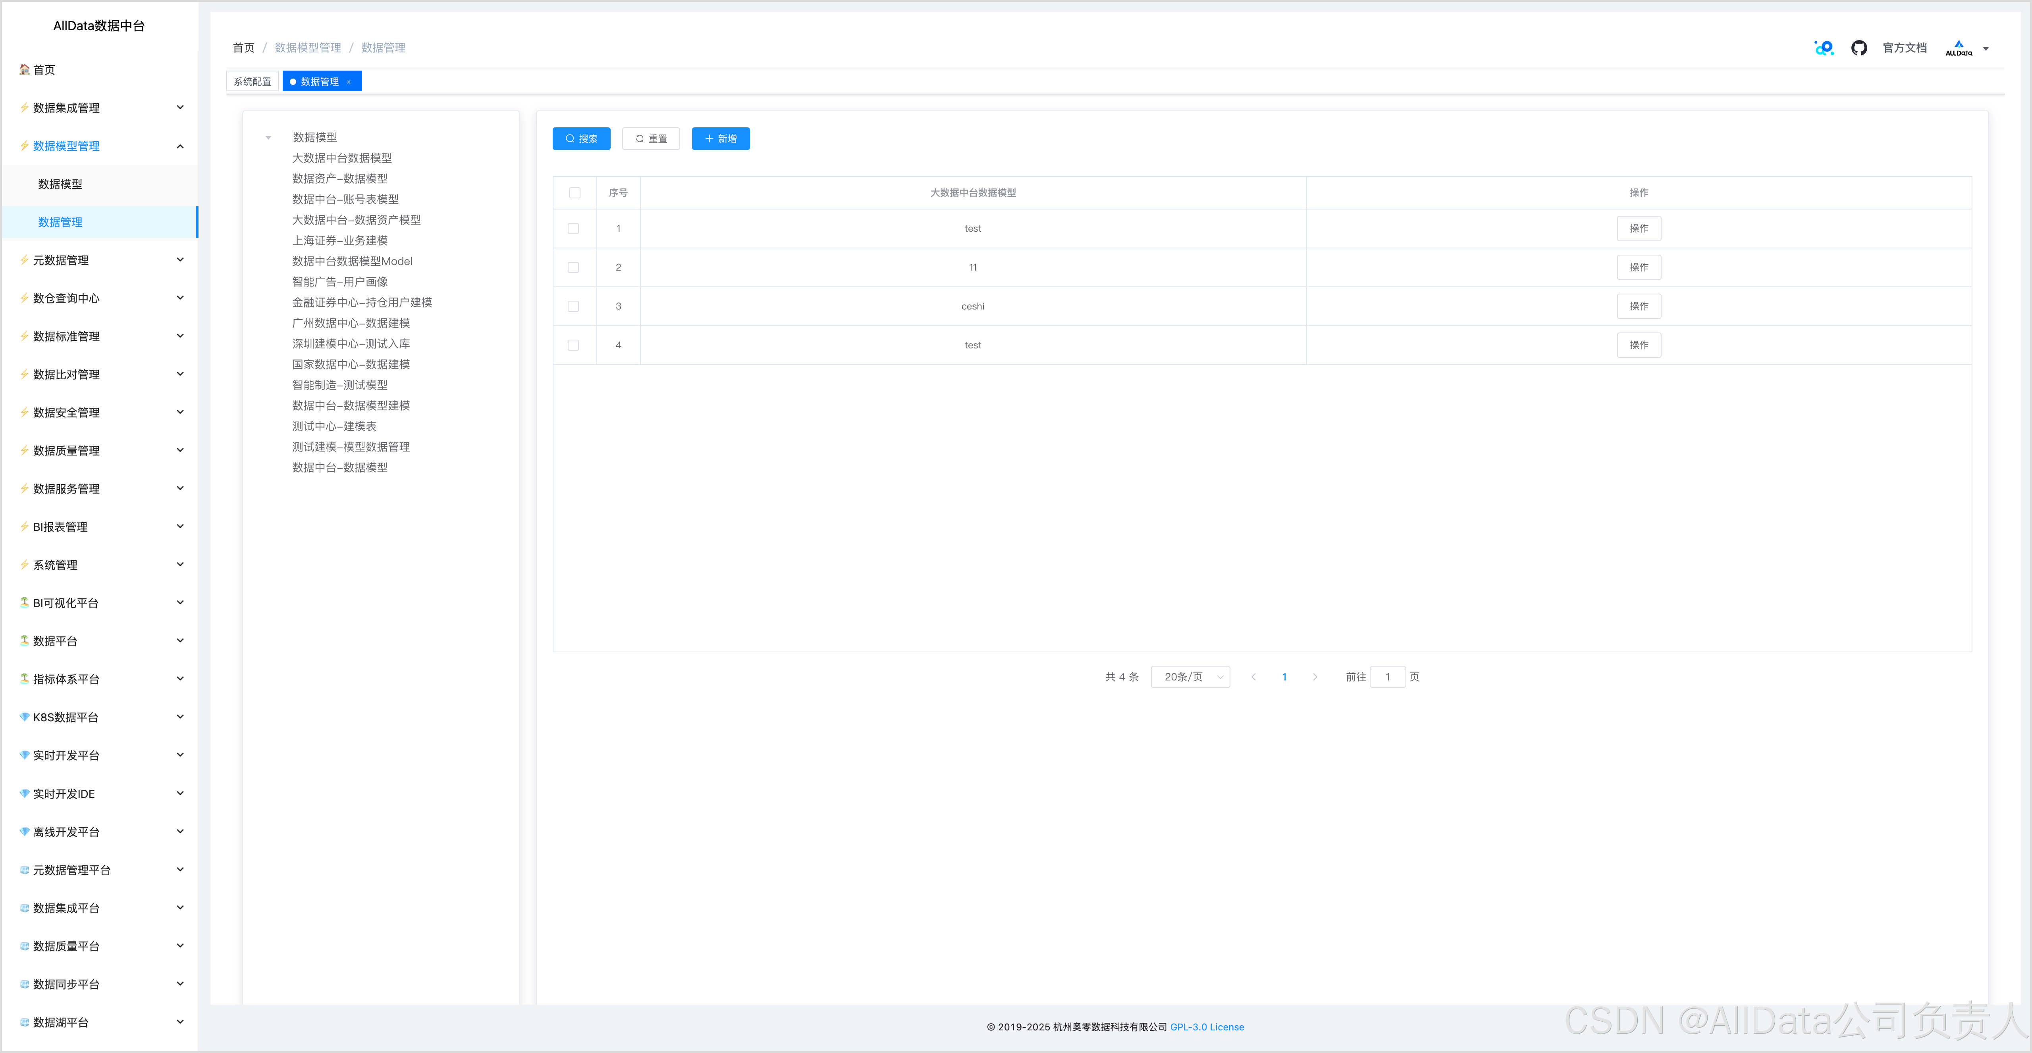Toggle the select-all header checkbox
2032x1053 pixels.
(574, 193)
